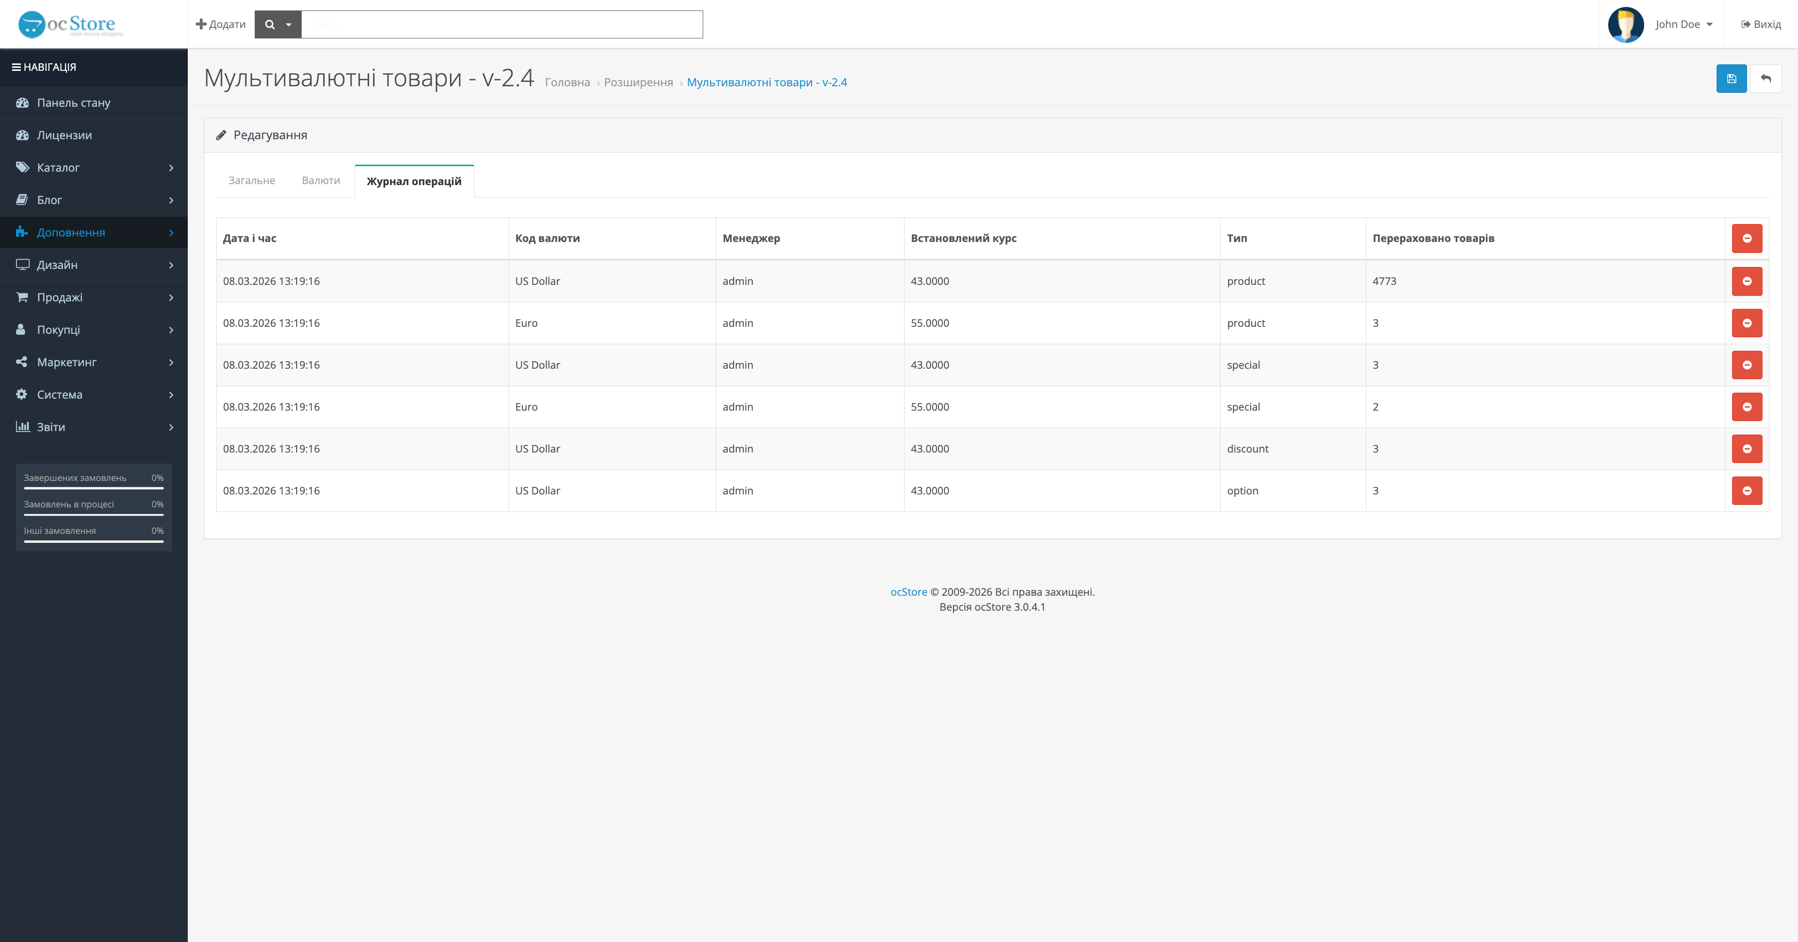Click the header red clear-all button

(x=1747, y=238)
